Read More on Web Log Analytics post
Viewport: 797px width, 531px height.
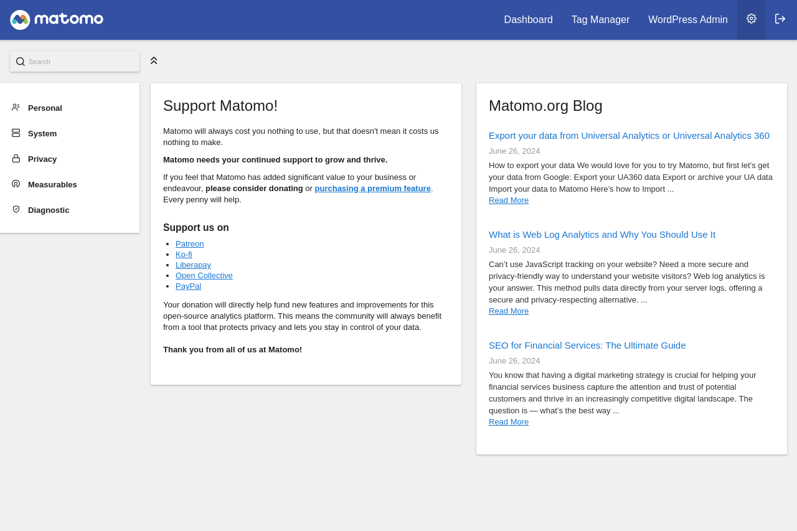pyautogui.click(x=508, y=311)
